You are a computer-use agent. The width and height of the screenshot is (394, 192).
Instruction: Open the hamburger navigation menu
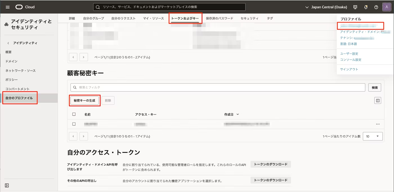pos(8,7)
